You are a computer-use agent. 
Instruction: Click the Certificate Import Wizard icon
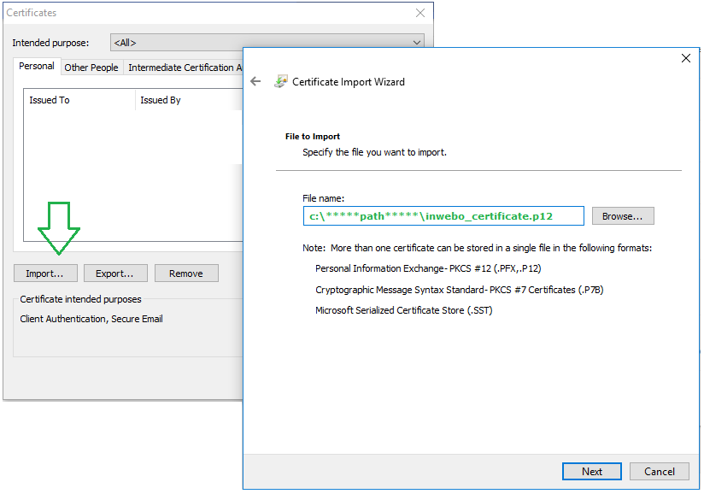(x=280, y=82)
